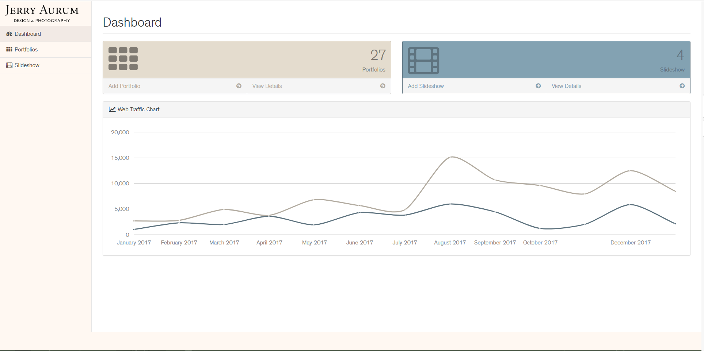Click the Slideshow film icon in sidebar

pos(9,65)
